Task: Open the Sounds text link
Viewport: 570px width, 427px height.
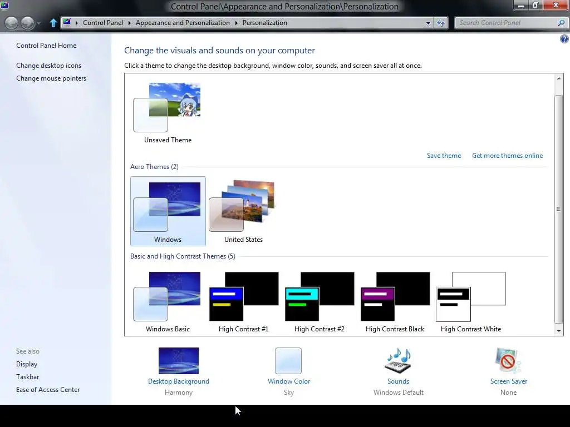Action: tap(398, 381)
